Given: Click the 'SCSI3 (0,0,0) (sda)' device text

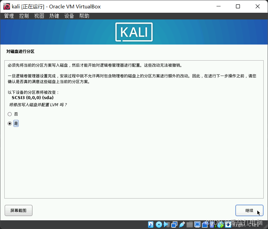Looking at the screenshot, I should (x=33, y=98).
